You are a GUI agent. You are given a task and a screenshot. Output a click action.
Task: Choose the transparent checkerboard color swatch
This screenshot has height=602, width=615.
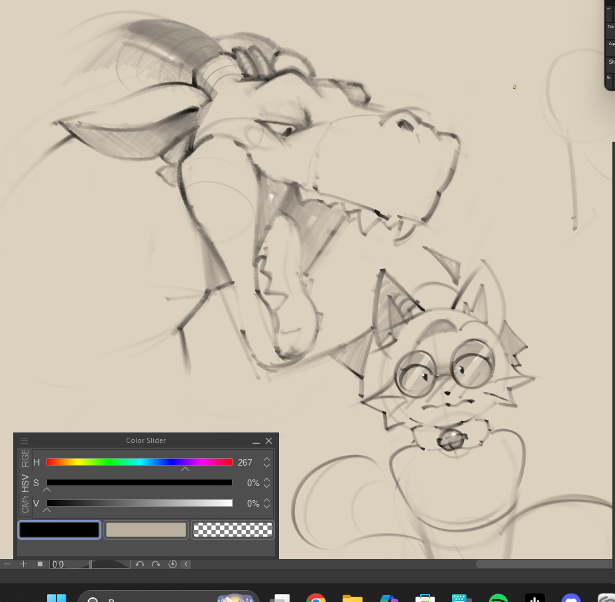point(233,530)
